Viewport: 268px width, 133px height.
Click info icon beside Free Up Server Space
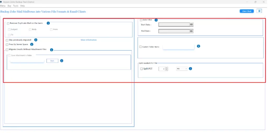point(32,45)
